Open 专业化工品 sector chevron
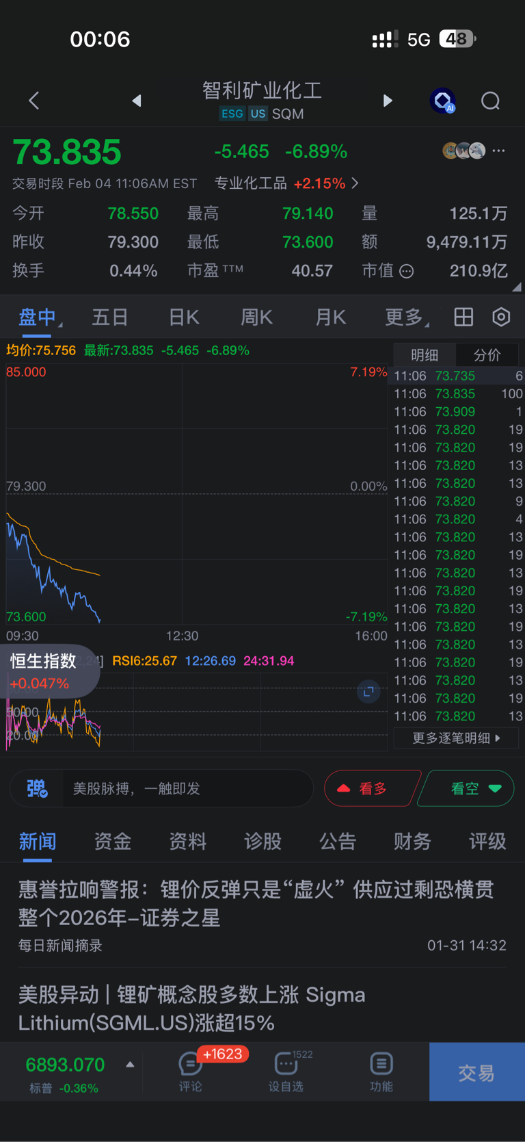Viewport: 525px width, 1142px height. (355, 183)
